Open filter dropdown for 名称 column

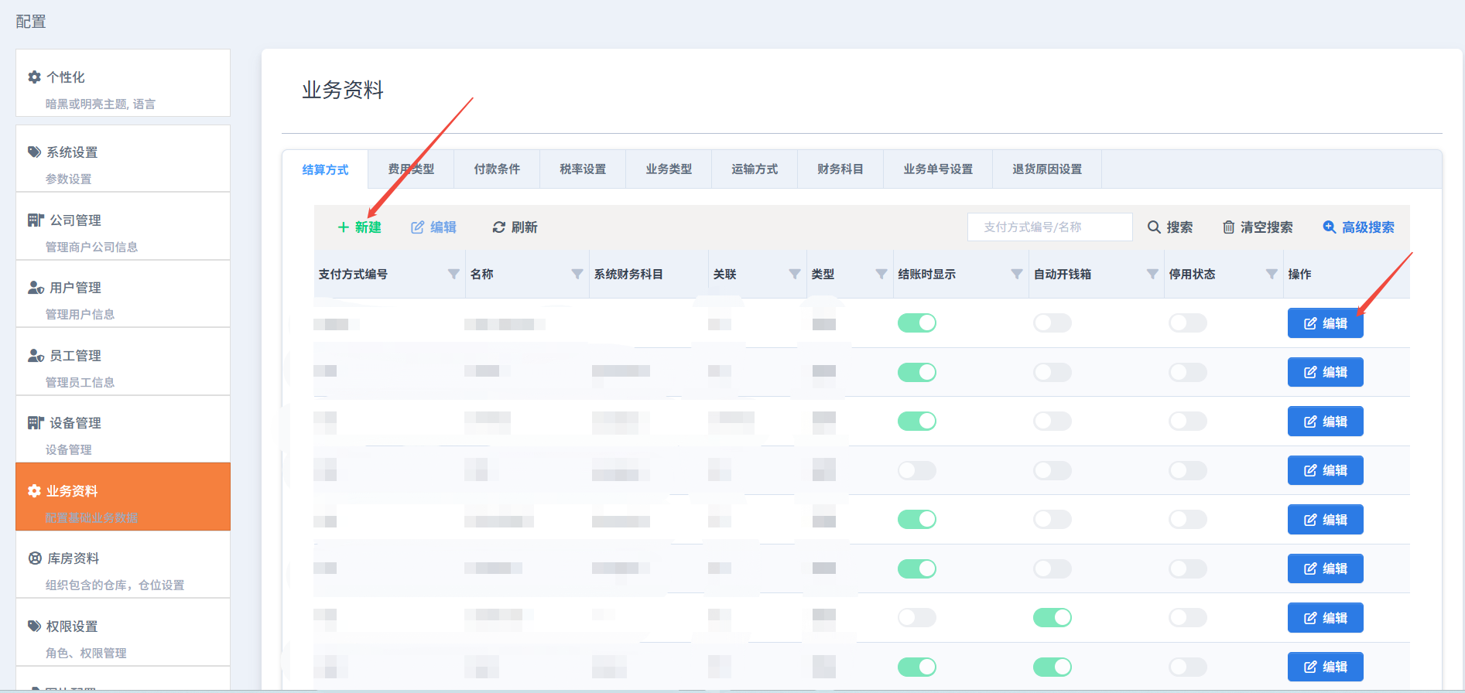(x=577, y=275)
